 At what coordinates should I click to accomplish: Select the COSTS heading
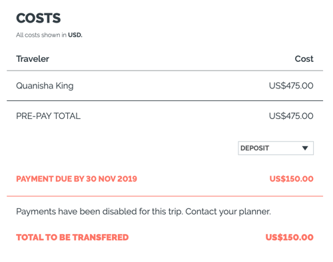(x=39, y=18)
